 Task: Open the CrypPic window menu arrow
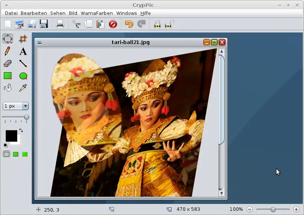pos(6,5)
